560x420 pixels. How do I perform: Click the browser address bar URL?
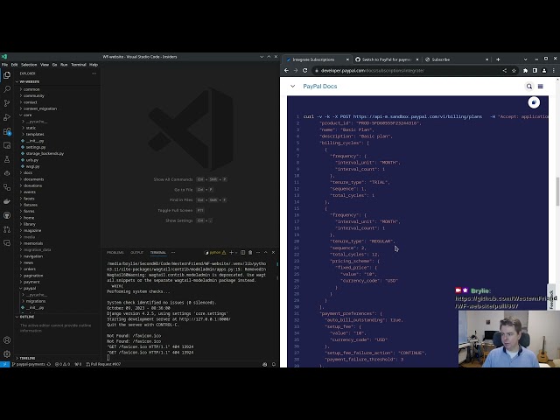(372, 71)
